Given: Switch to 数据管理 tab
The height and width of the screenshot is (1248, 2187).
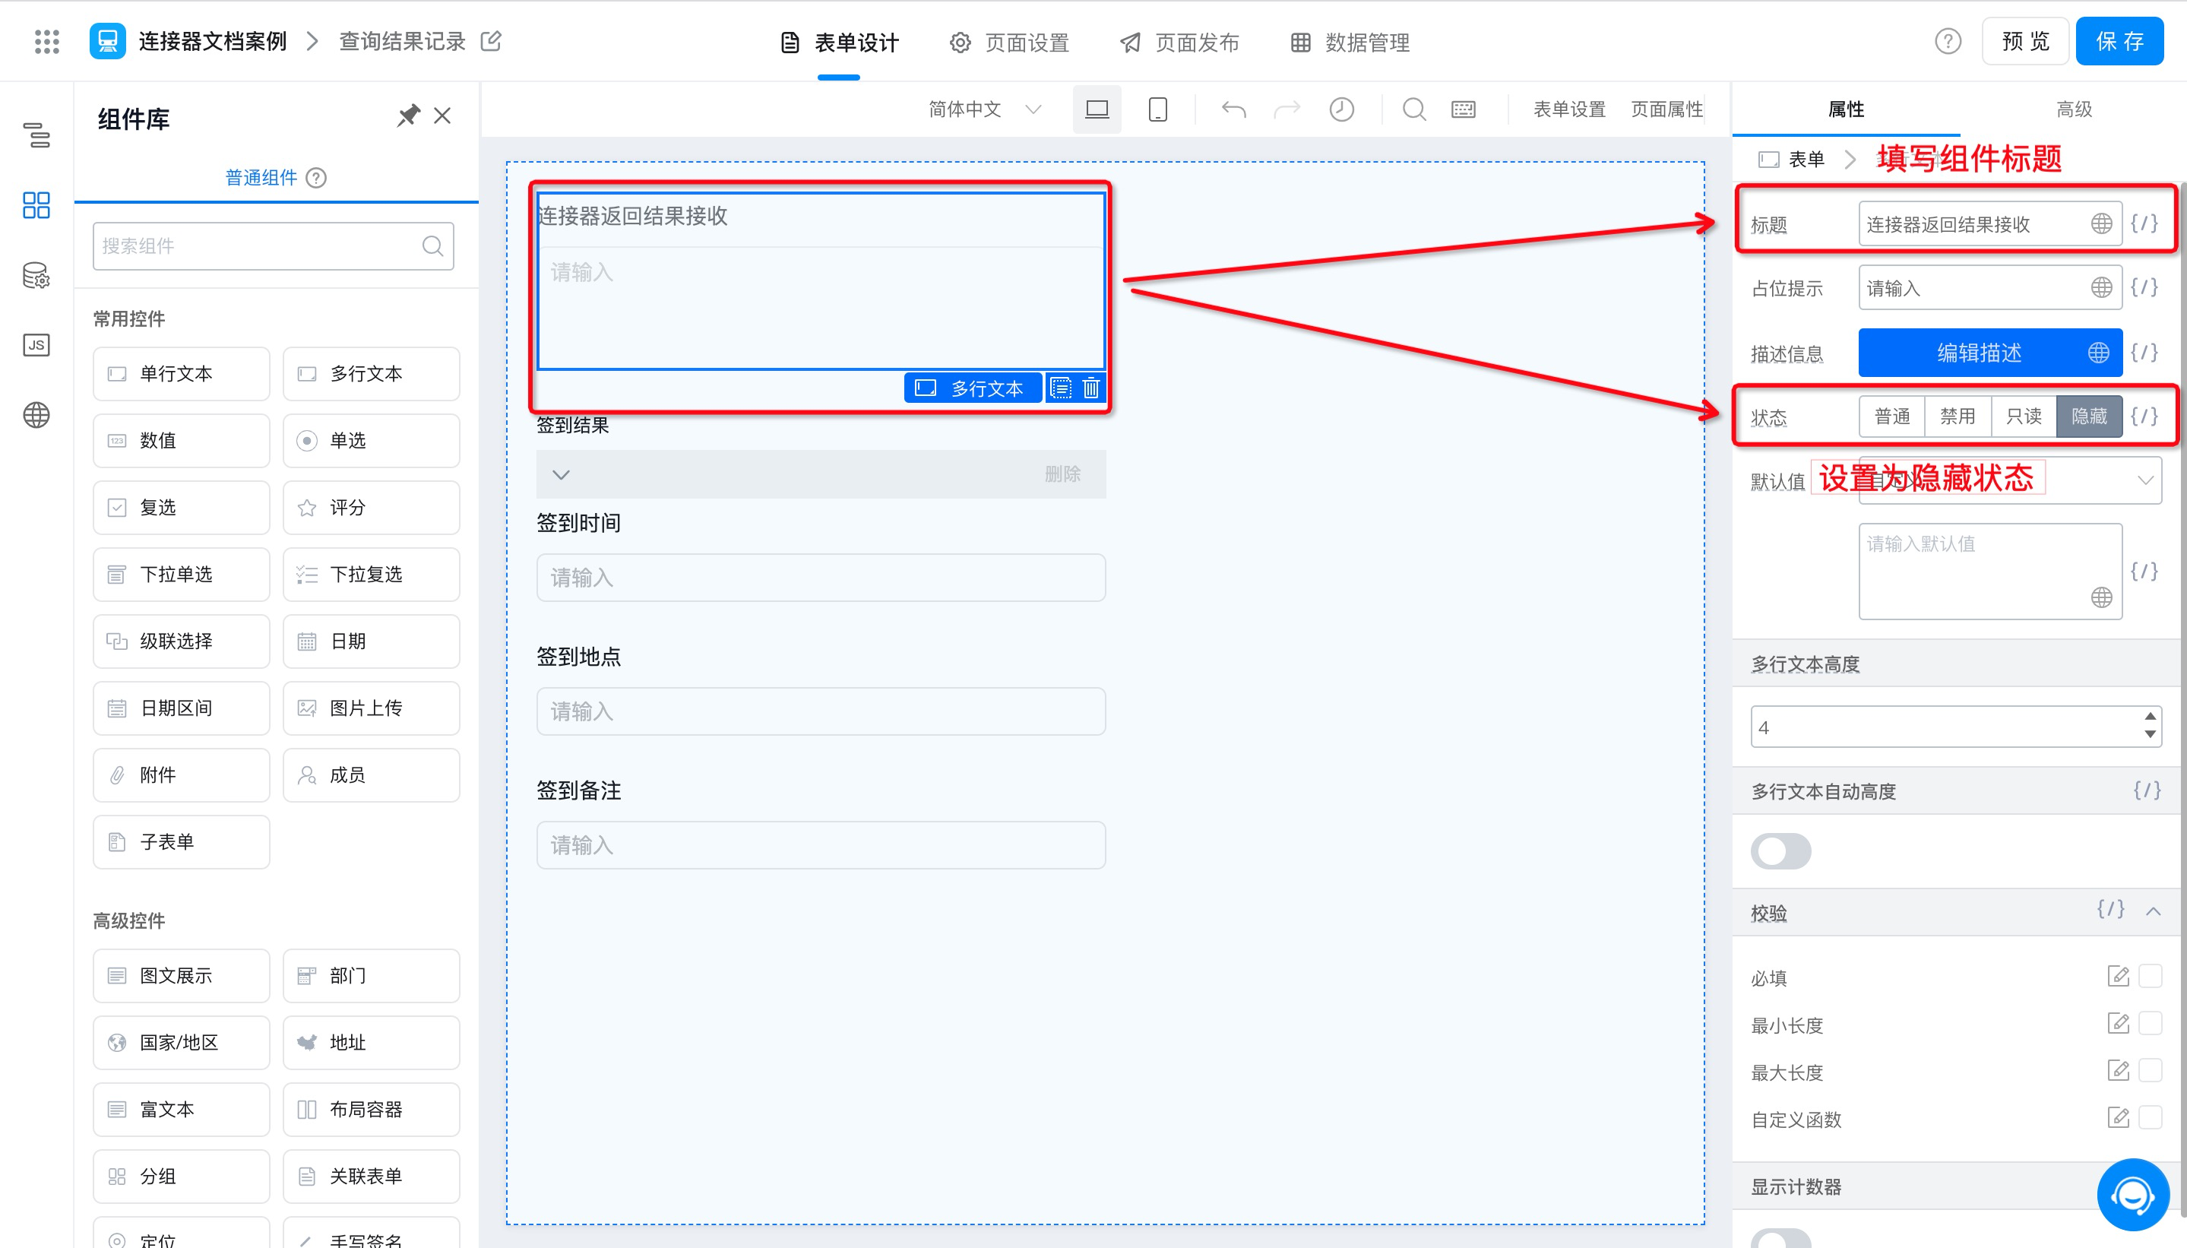Looking at the screenshot, I should pos(1350,42).
